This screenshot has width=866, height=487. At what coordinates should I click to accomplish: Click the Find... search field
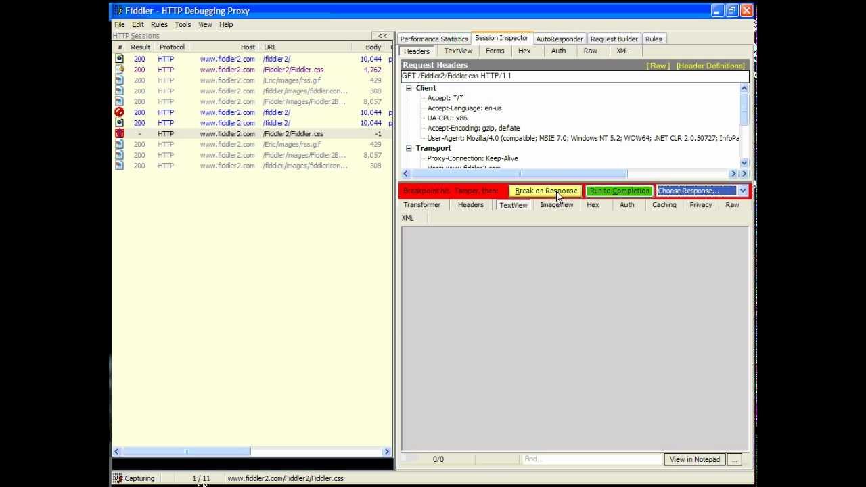coord(591,459)
